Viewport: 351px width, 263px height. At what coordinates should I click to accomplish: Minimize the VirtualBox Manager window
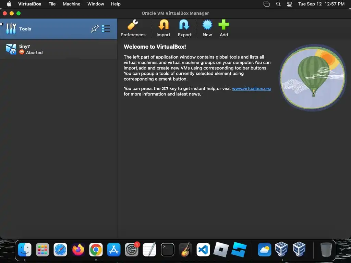[x=12, y=13]
